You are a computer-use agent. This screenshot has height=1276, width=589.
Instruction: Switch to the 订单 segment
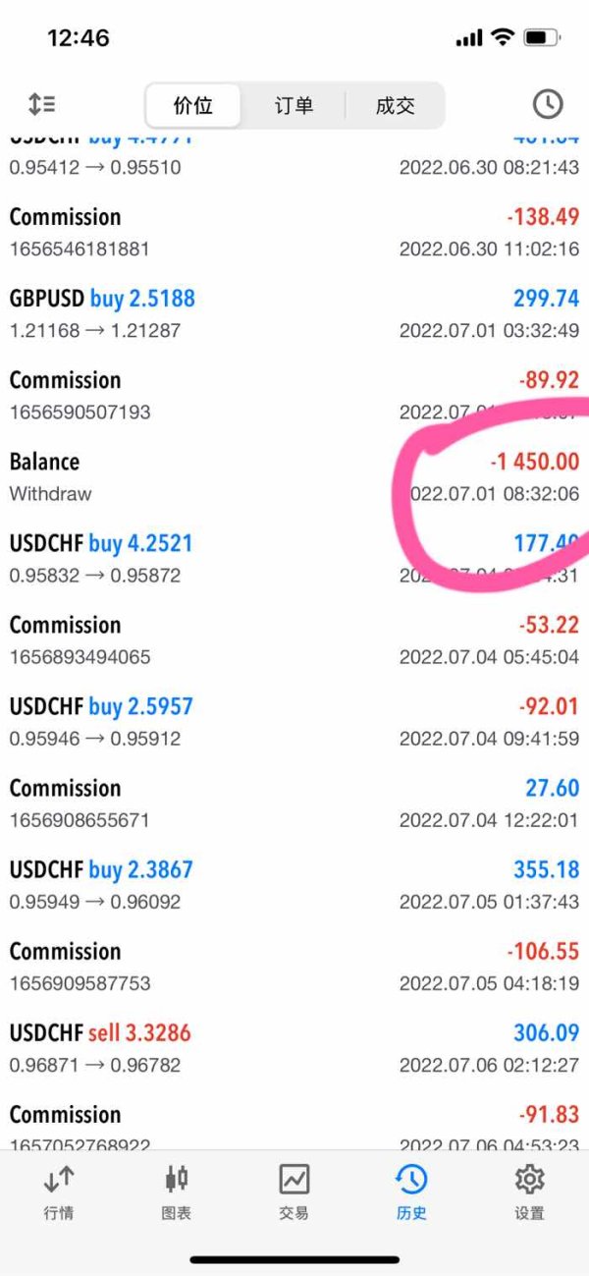point(294,106)
